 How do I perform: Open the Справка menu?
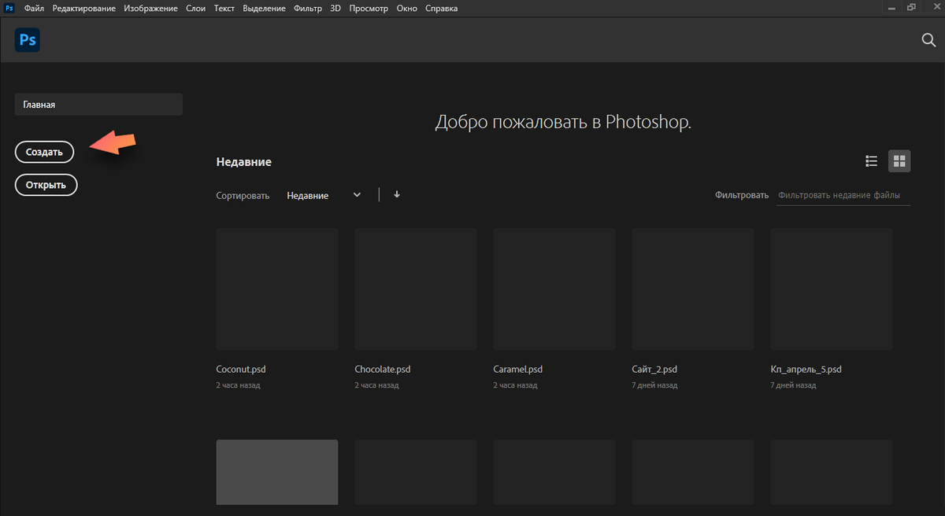click(441, 8)
